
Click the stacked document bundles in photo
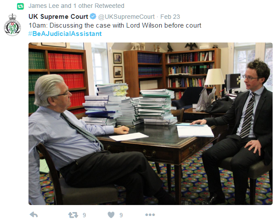(x=129, y=105)
